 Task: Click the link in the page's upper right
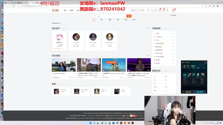173,15
